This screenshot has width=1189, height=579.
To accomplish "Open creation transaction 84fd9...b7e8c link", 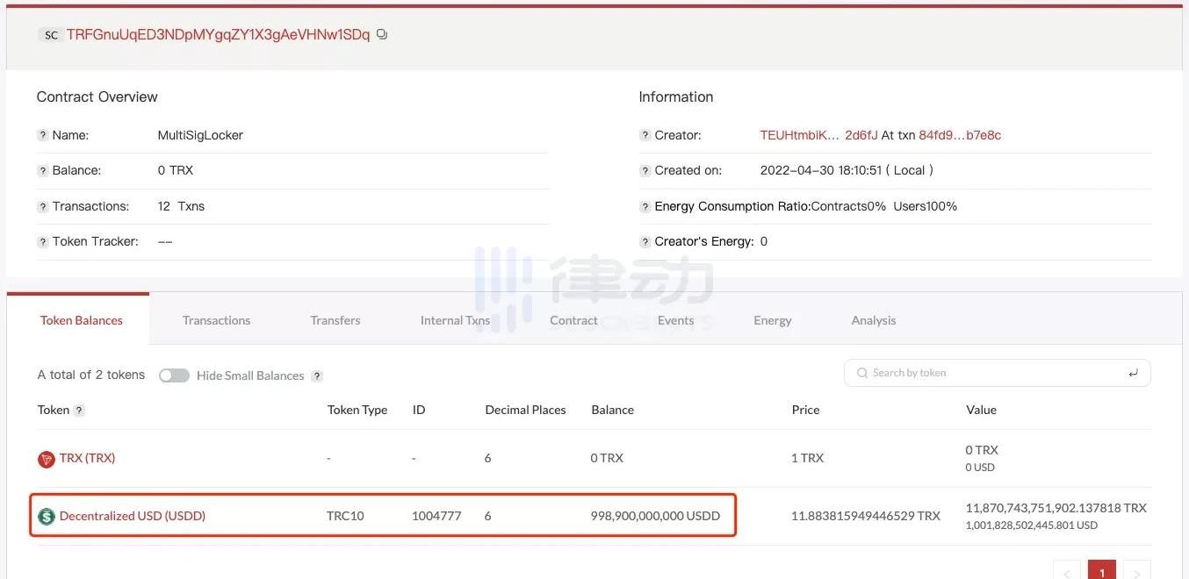I will click(960, 136).
